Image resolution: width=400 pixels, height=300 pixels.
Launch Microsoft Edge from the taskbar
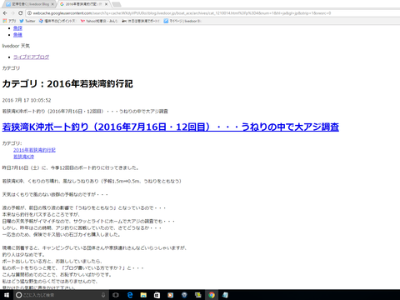click(x=130, y=295)
